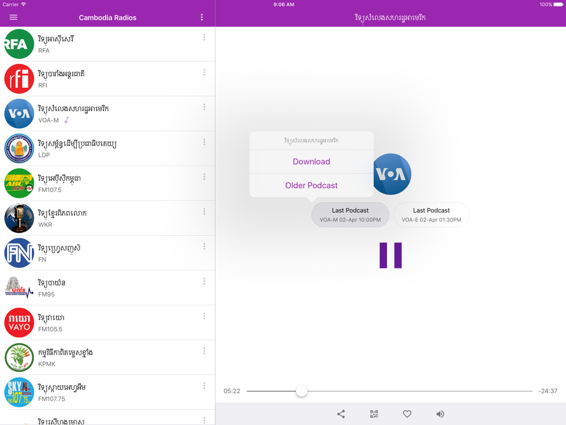Open options for RFI row
The height and width of the screenshot is (425, 566).
(204, 73)
